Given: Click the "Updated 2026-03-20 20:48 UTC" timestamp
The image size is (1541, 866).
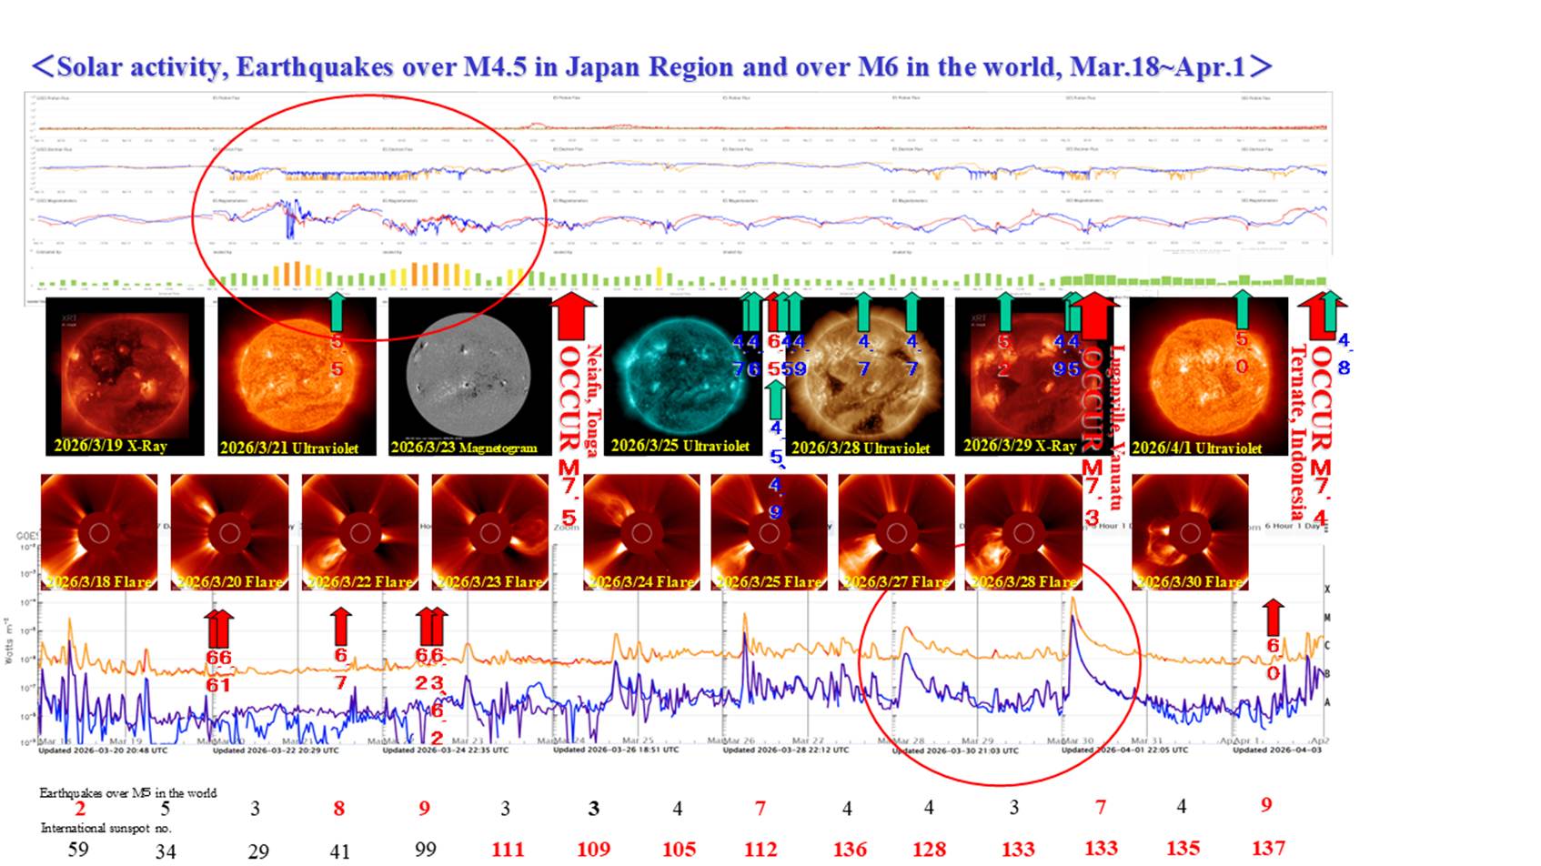Looking at the screenshot, I should click(103, 750).
